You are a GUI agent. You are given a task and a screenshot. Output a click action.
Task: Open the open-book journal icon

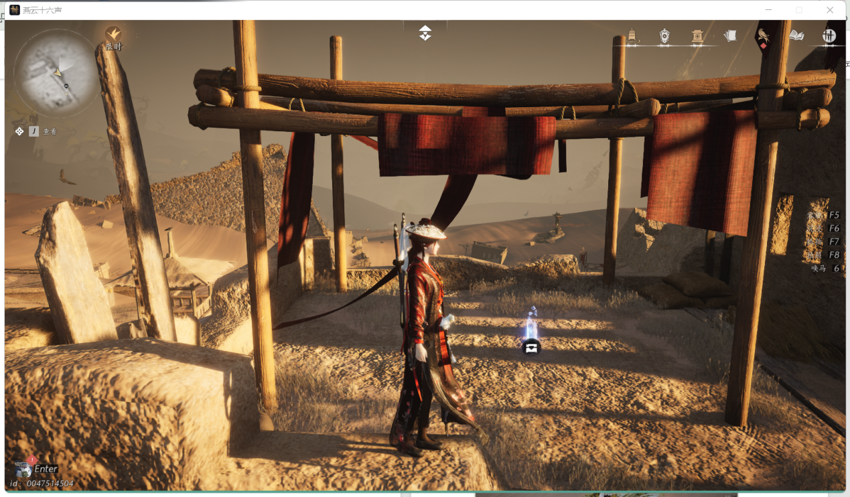click(796, 36)
